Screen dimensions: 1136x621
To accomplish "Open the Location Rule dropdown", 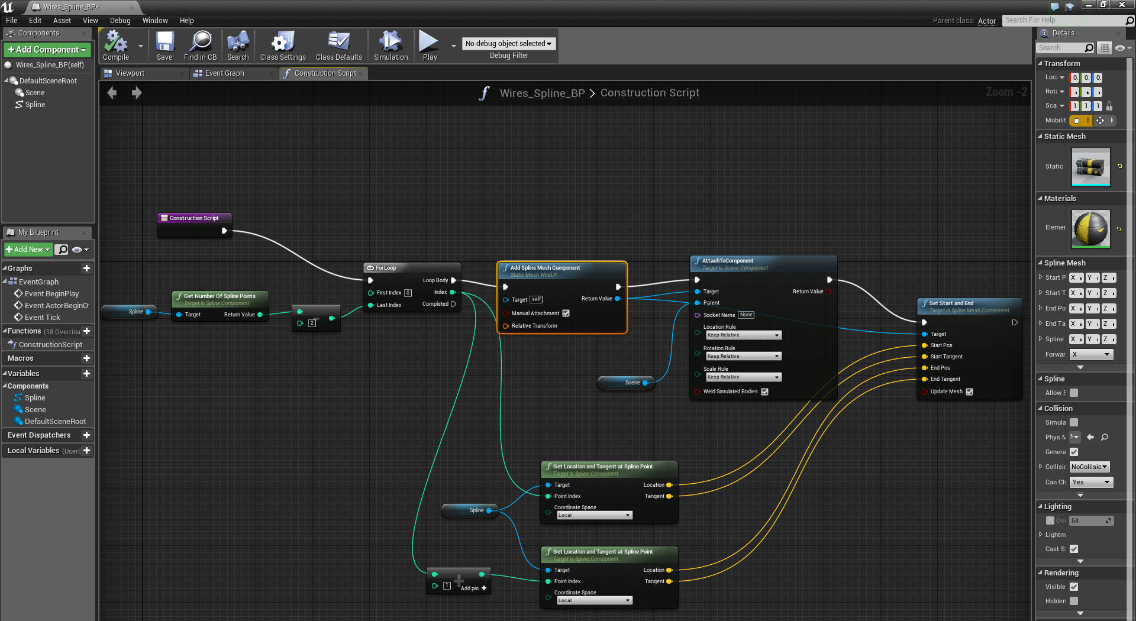I will (x=743, y=335).
